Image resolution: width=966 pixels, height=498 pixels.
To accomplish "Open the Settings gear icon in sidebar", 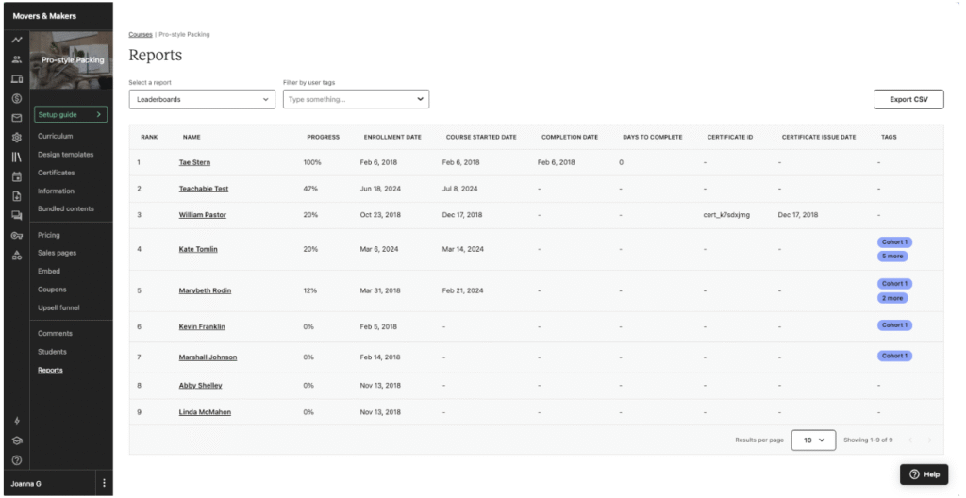I will pyautogui.click(x=17, y=138).
